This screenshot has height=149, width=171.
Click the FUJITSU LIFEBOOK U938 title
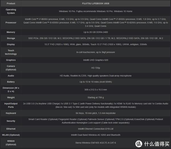click(96, 3)
